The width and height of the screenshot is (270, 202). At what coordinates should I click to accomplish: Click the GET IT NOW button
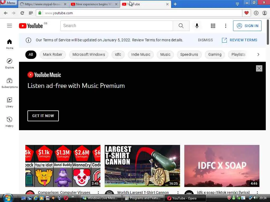coord(43,116)
